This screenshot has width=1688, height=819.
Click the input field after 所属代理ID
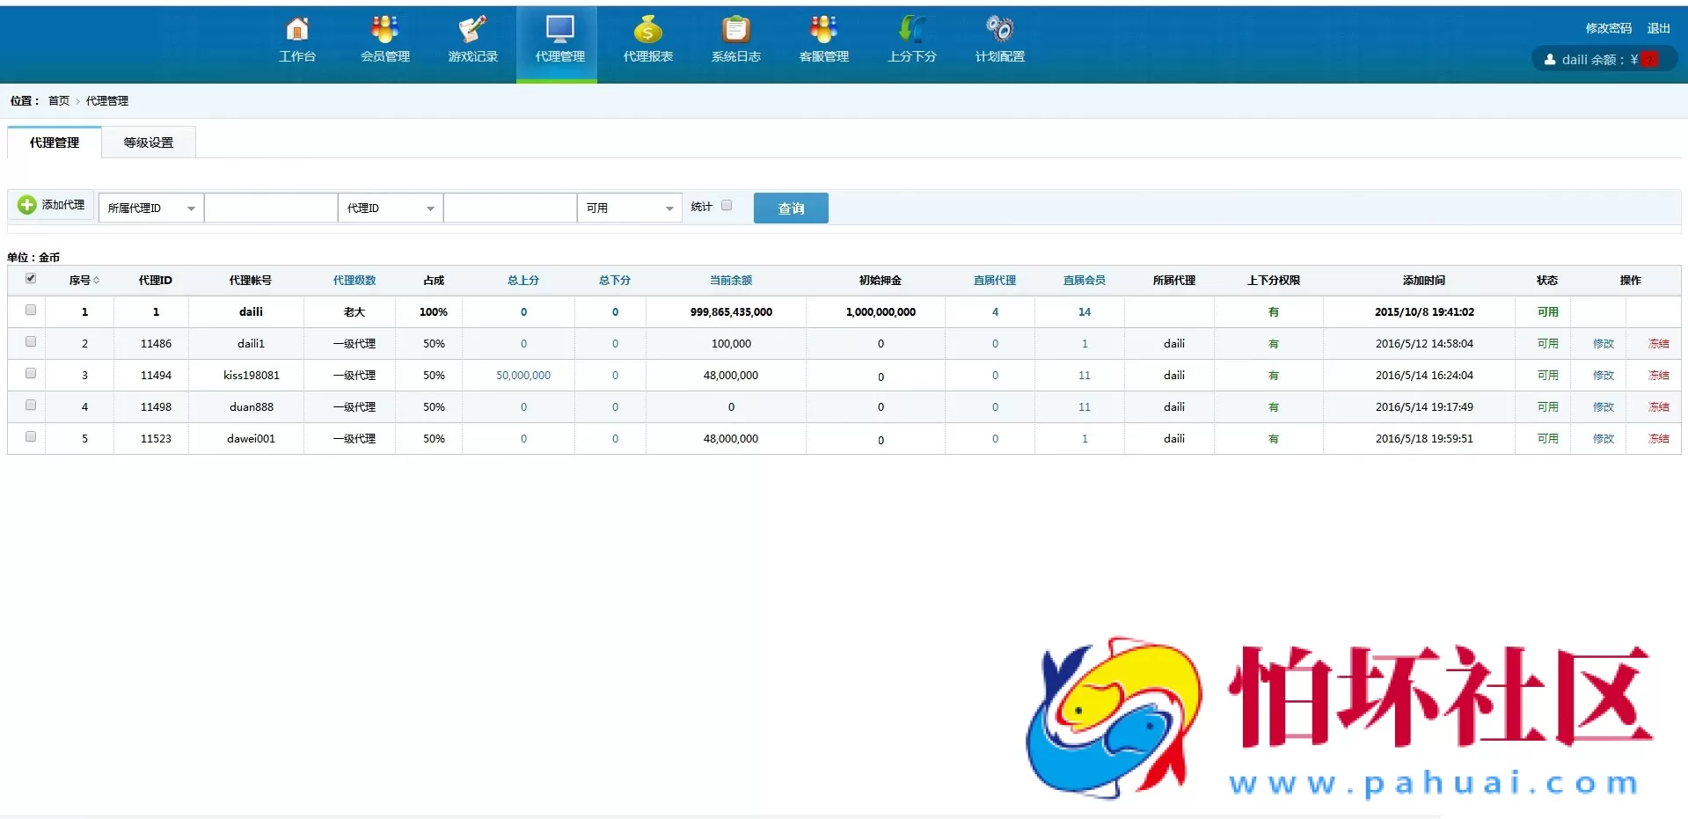[271, 208]
